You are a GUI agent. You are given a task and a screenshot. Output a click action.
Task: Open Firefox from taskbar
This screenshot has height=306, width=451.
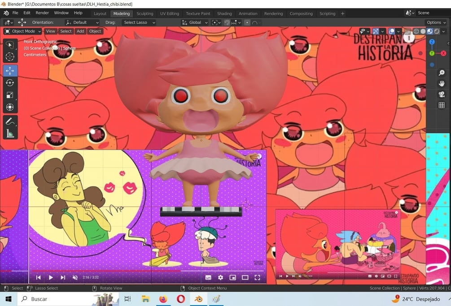(x=163, y=299)
